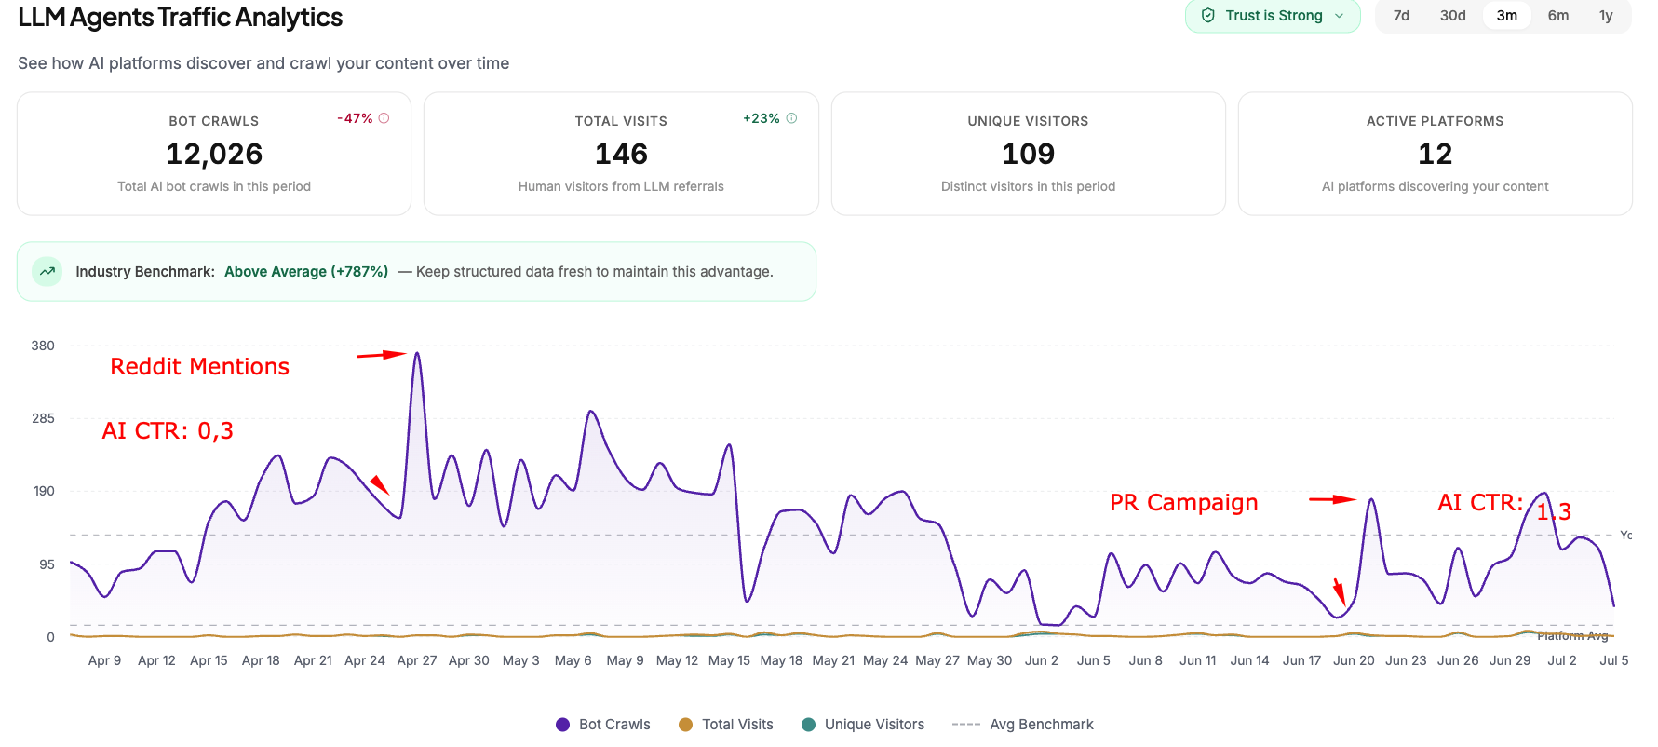Click info icon next to -47% on Bot Crawls

(384, 118)
